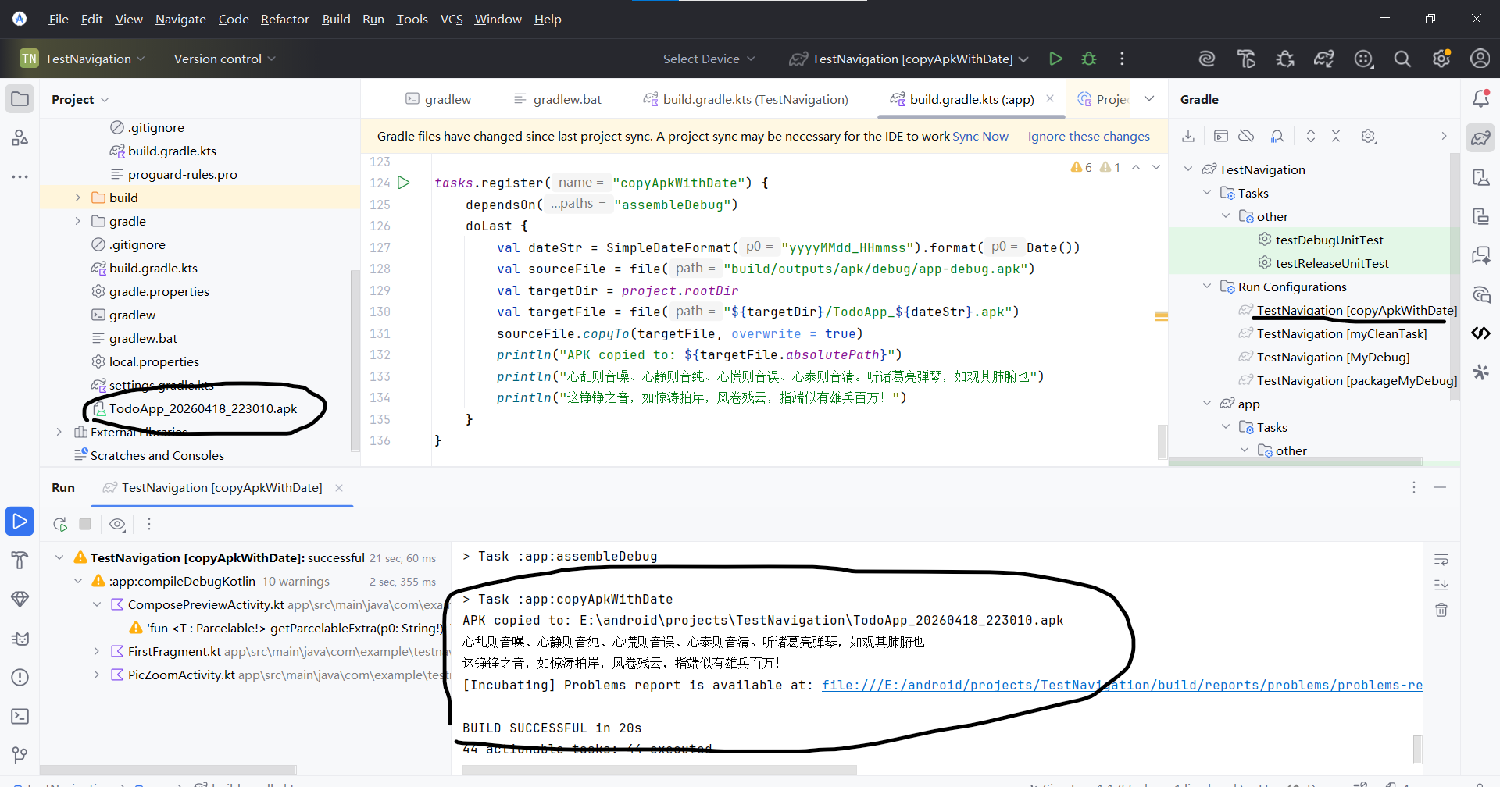Clear the run console trash icon
Screen dimensions: 1500x787
coord(1441,610)
